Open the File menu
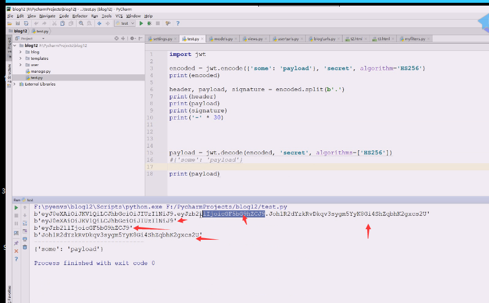This screenshot has height=303, width=489. 10,16
